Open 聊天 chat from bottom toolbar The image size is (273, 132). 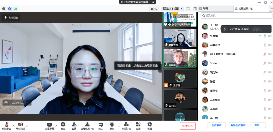point(101,126)
